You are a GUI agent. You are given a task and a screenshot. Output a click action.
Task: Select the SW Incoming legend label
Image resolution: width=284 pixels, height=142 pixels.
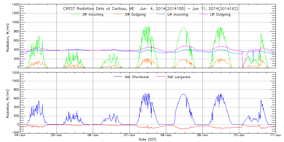click(92, 14)
